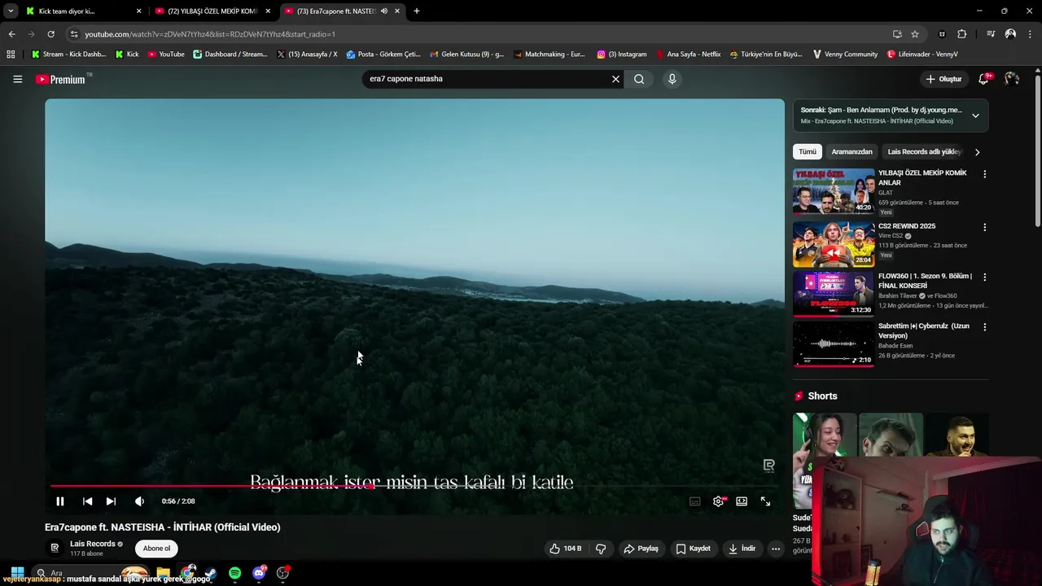The height and width of the screenshot is (586, 1042).
Task: Open YouTube notifications bell
Action: tap(984, 79)
